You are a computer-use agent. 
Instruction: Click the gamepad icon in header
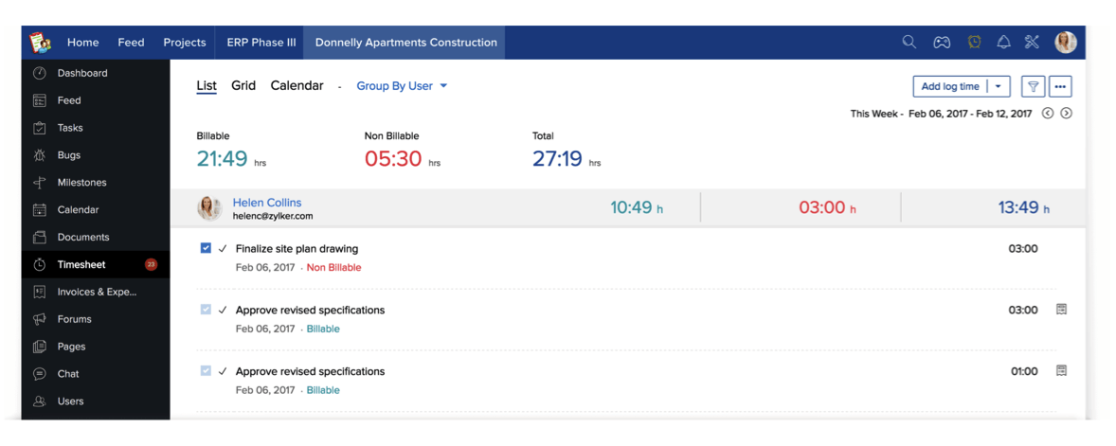[942, 43]
